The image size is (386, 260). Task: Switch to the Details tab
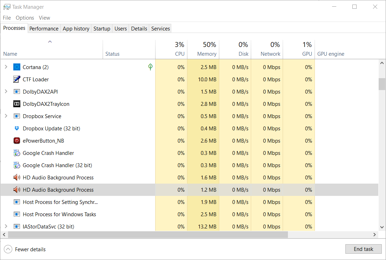click(x=139, y=29)
